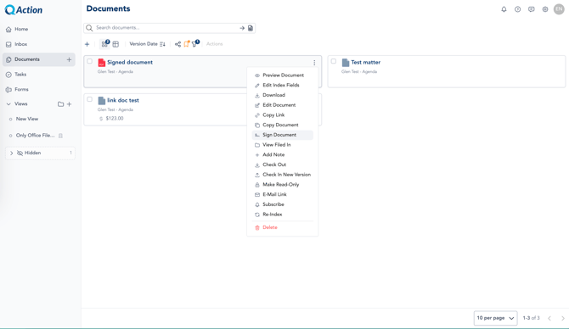The image size is (569, 329).
Task: Click the $123.00 value
Action: (115, 119)
